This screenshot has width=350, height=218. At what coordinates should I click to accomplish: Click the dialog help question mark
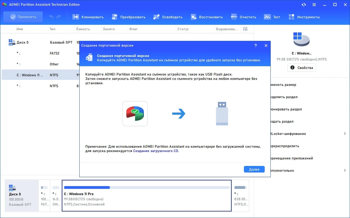click(256, 46)
